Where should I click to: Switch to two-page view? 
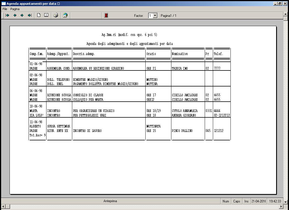[46, 15]
